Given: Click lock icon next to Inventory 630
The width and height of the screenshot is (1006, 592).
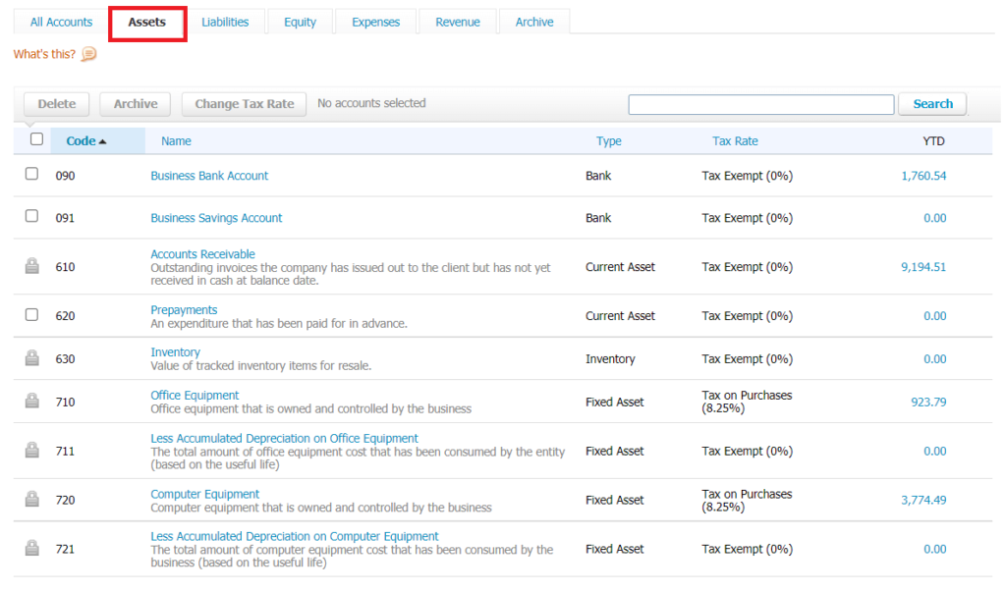Looking at the screenshot, I should [31, 358].
